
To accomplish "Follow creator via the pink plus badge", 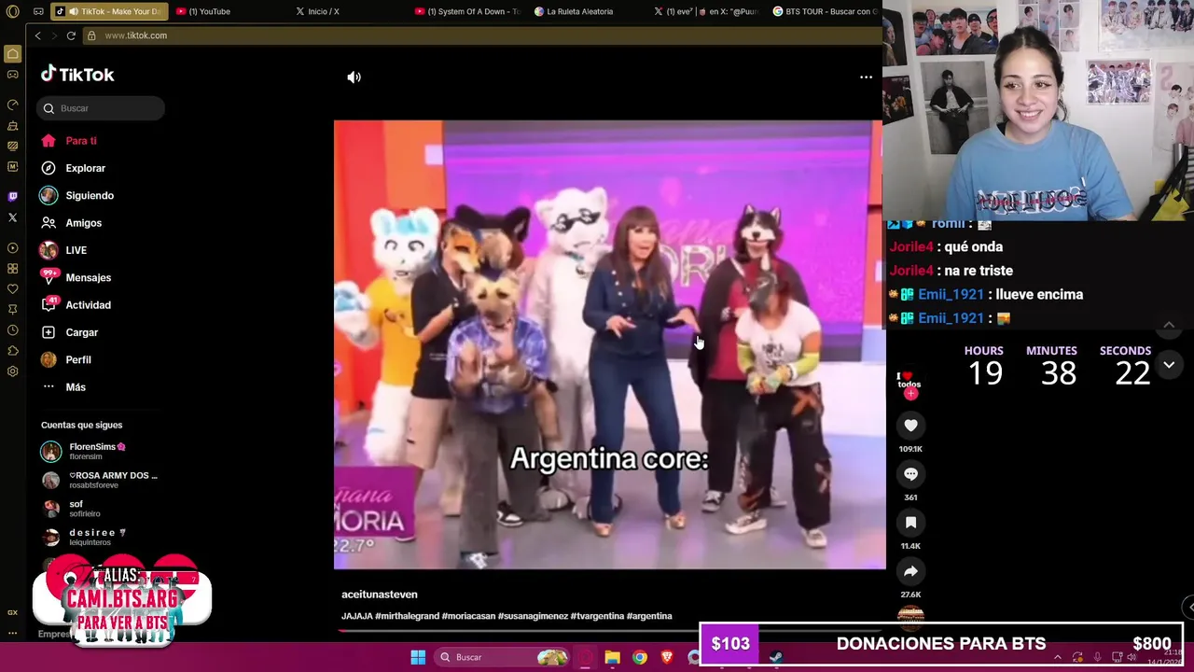I will (x=910, y=394).
